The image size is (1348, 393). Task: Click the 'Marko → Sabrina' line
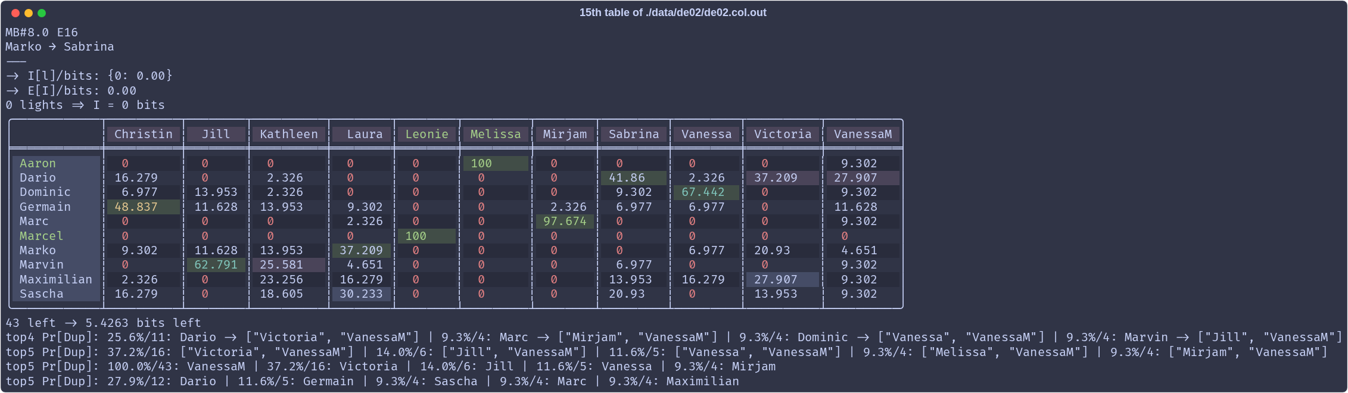click(60, 46)
